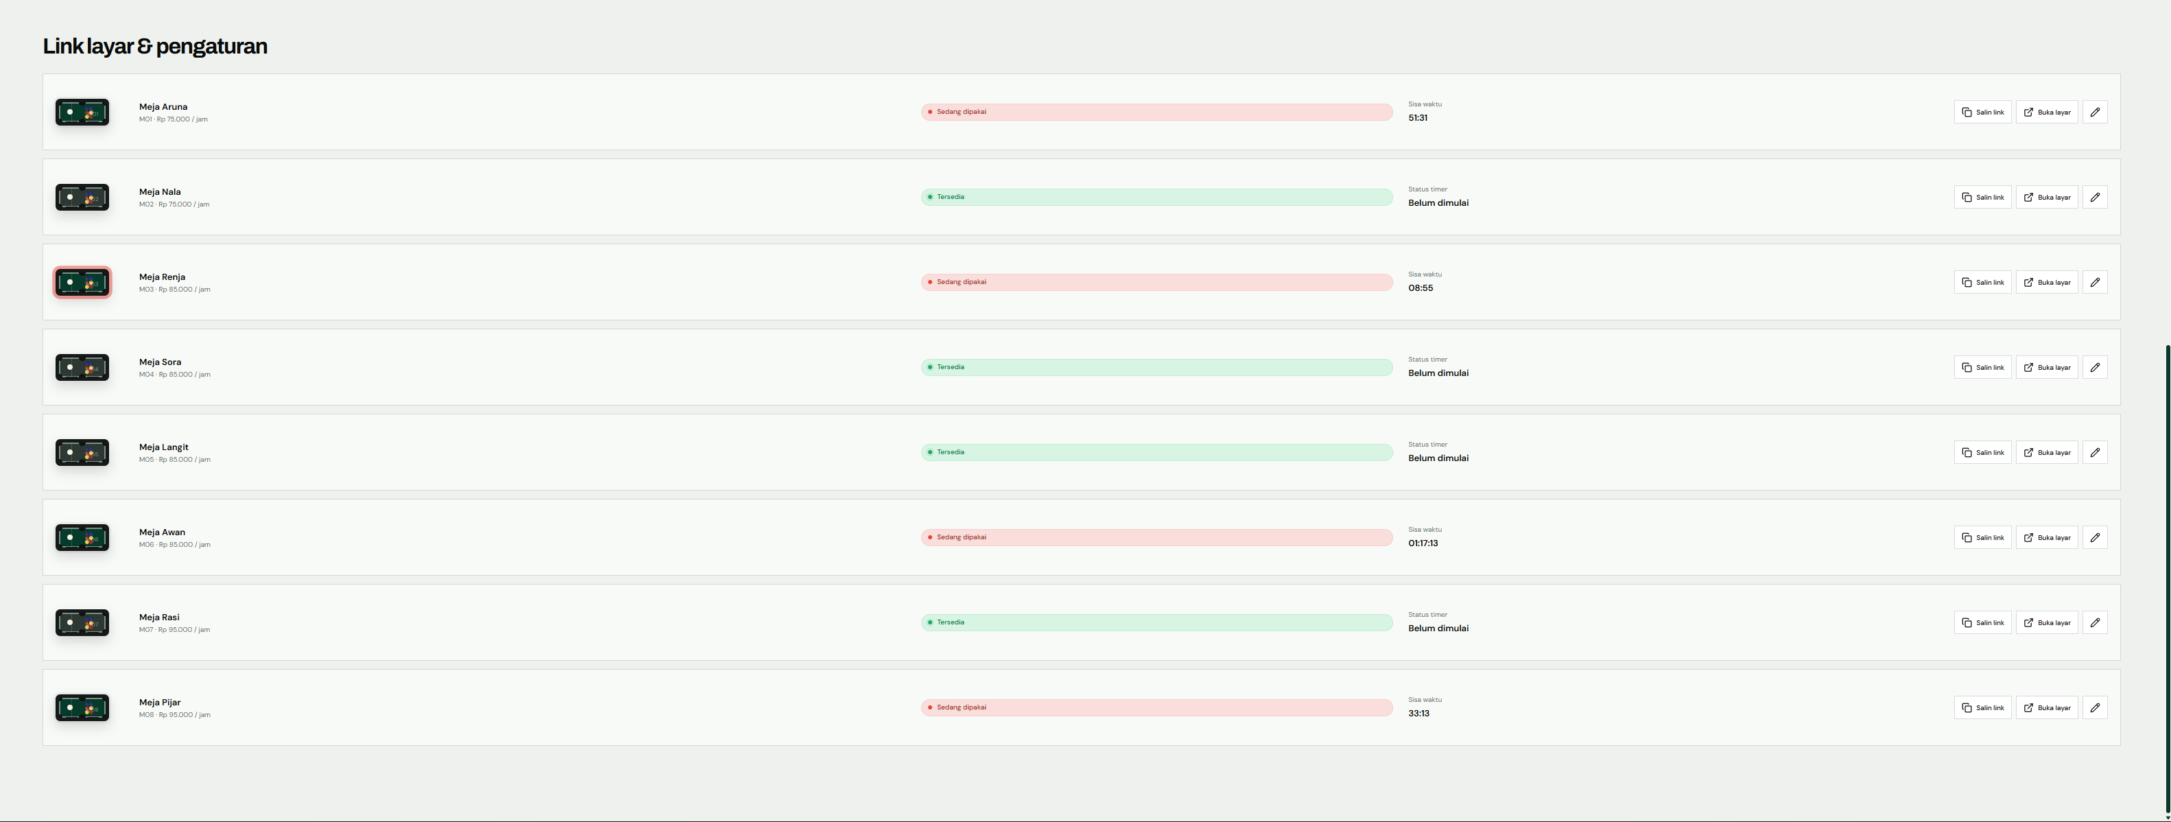Click the remaining time 33:13
Image resolution: width=2171 pixels, height=822 pixels.
pos(1419,714)
